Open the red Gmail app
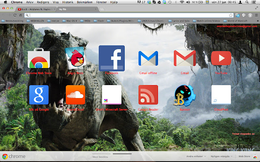The height and width of the screenshot is (162, 260). coord(184,58)
